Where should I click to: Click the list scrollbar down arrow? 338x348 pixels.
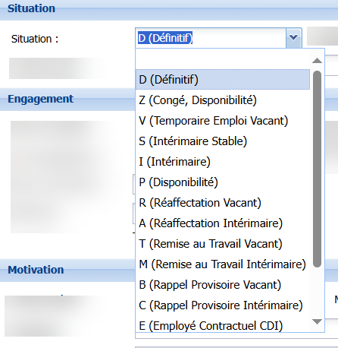[x=317, y=321]
